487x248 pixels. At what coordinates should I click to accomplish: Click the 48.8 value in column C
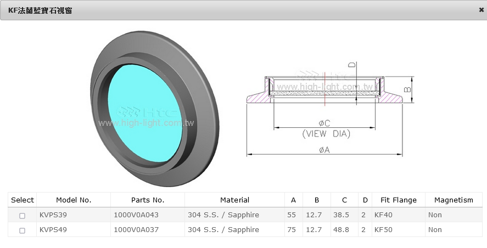342,230
